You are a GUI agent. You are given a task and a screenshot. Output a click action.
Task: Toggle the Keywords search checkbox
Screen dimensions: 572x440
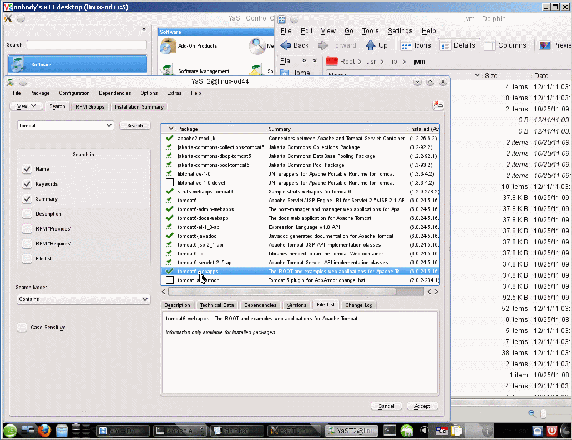pyautogui.click(x=27, y=184)
